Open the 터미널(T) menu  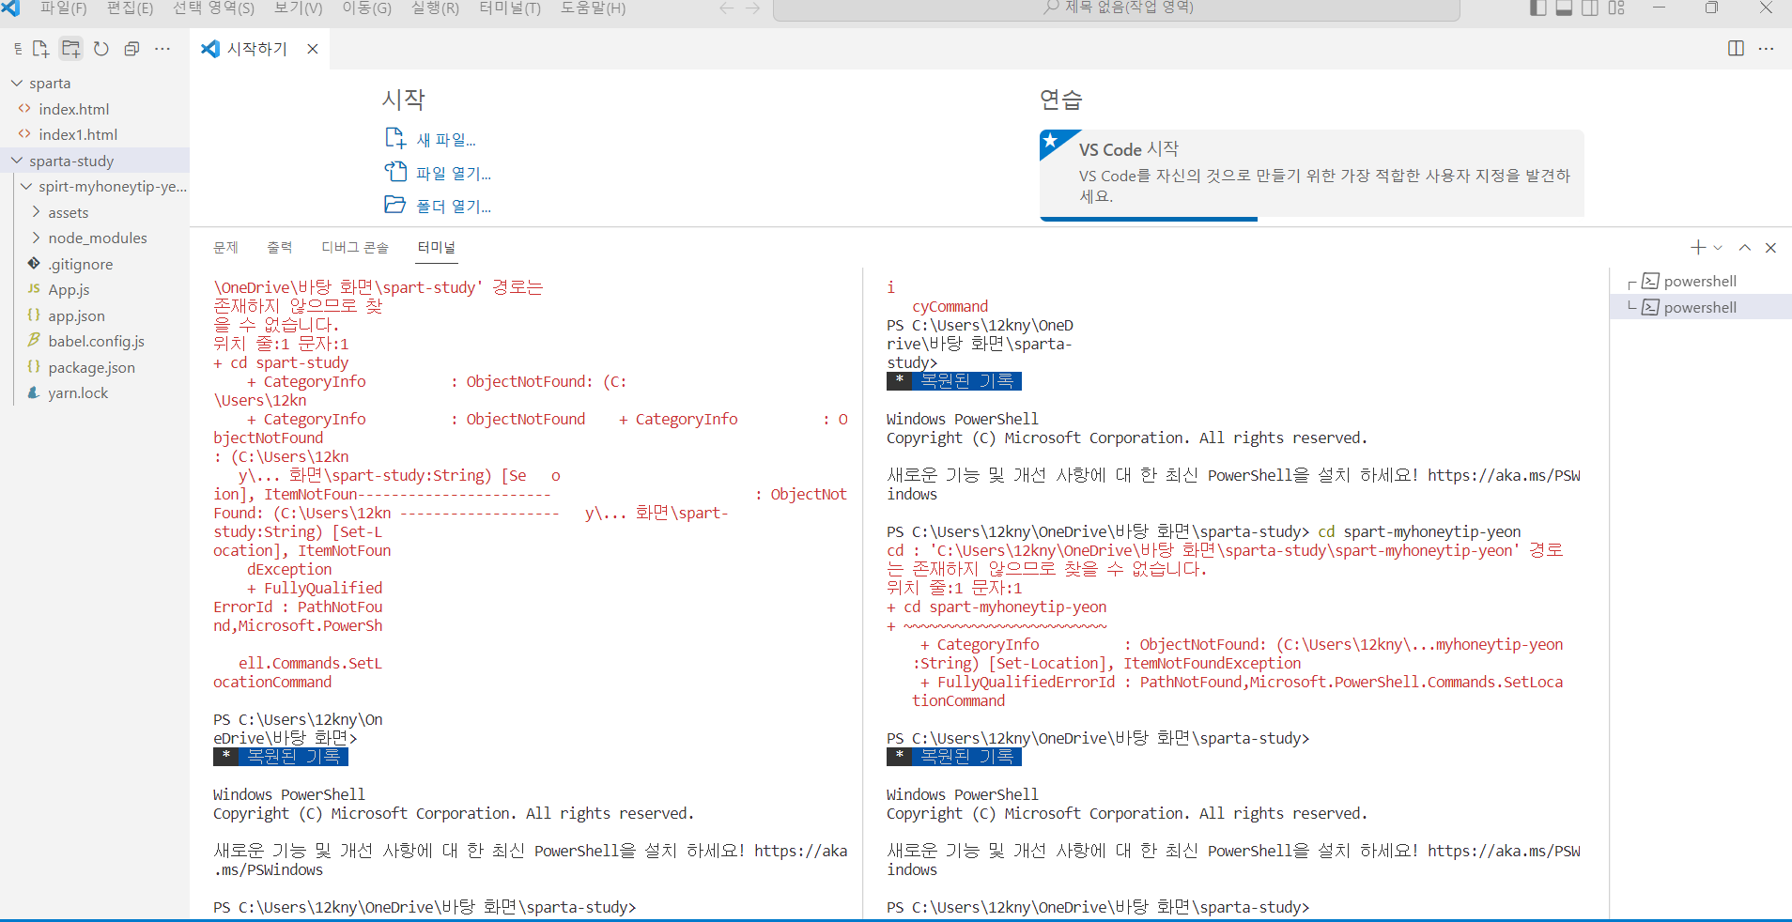point(510,8)
